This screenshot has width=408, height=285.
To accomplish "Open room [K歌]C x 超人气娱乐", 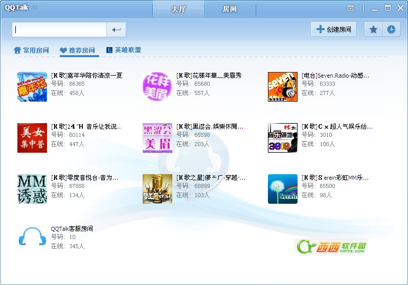I will 337,126.
